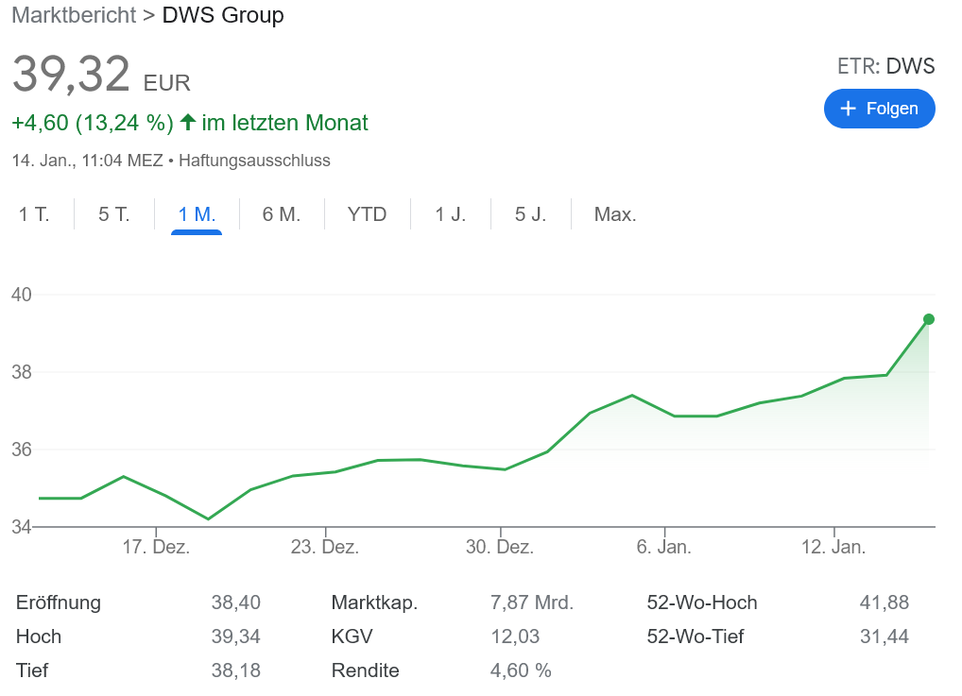Image resolution: width=962 pixels, height=696 pixels.
Task: Show the Max. chart range
Action: [615, 214]
